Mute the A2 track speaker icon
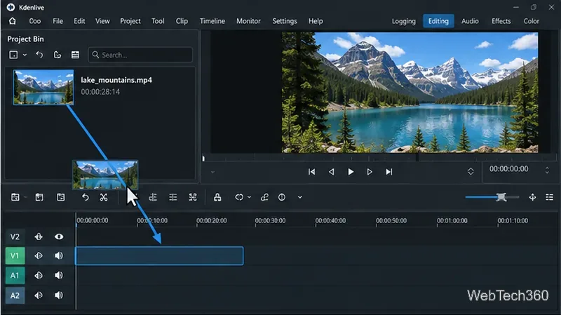The width and height of the screenshot is (561, 315). pos(59,295)
